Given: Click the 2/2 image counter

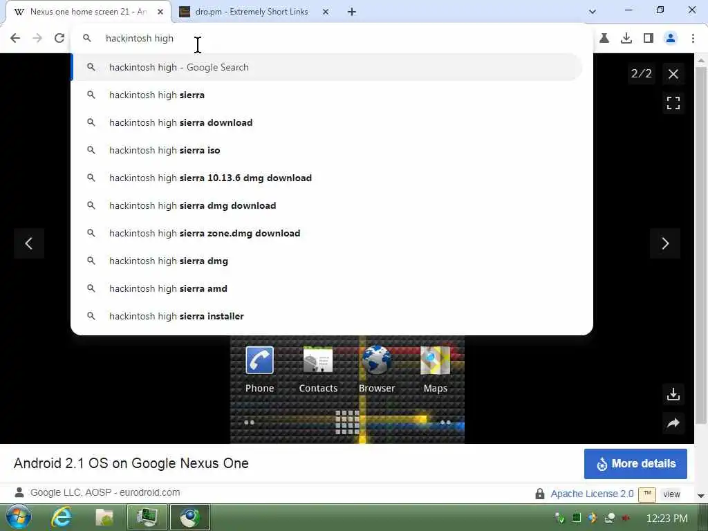Looking at the screenshot, I should tap(641, 73).
